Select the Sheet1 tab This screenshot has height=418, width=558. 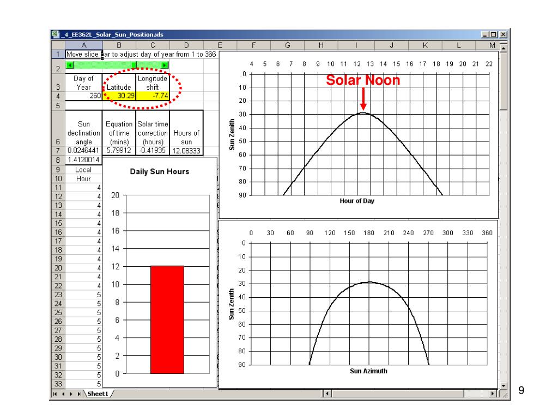tap(98, 394)
